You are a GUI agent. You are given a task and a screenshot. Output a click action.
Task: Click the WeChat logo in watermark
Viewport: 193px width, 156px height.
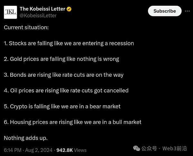tap(137, 148)
